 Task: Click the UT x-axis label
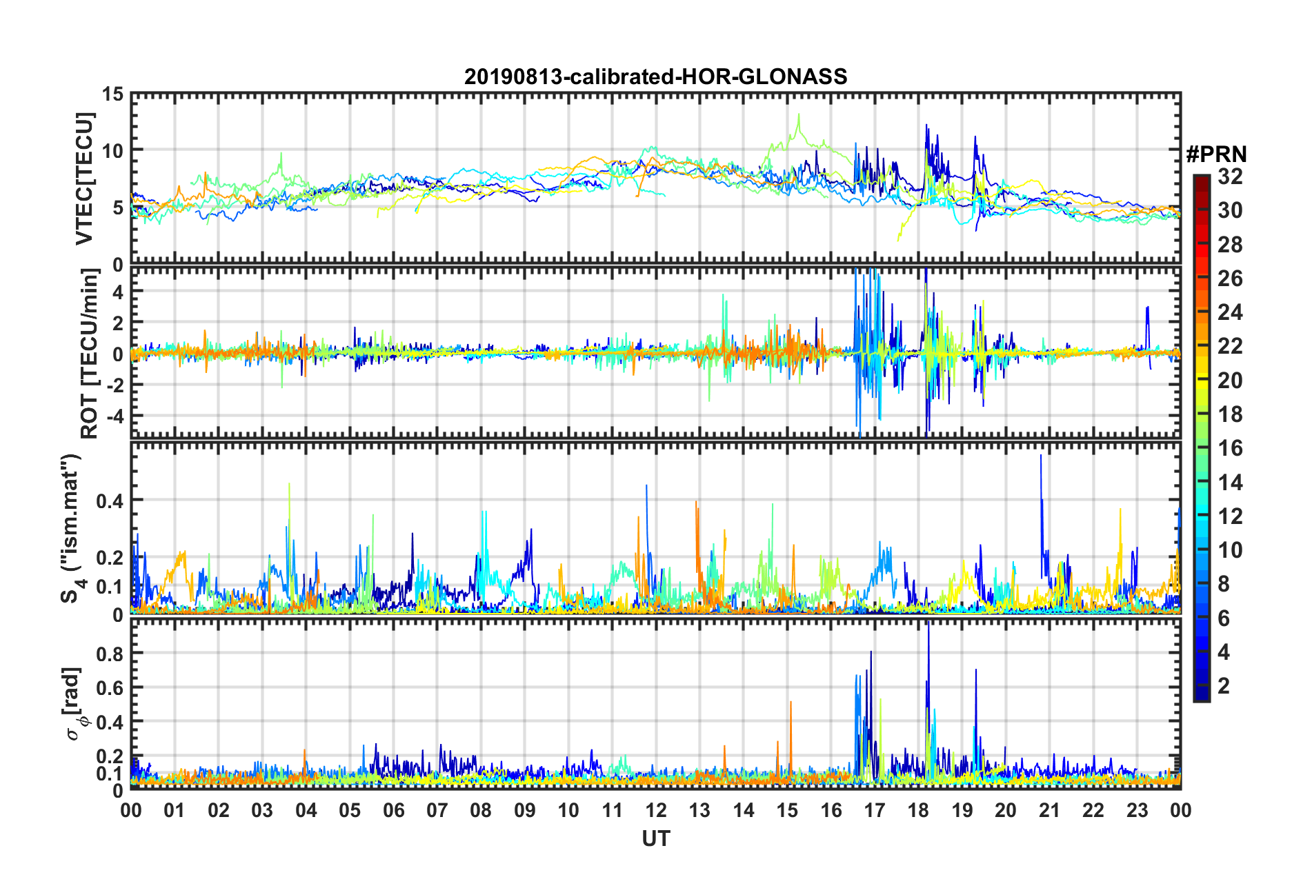(x=655, y=838)
